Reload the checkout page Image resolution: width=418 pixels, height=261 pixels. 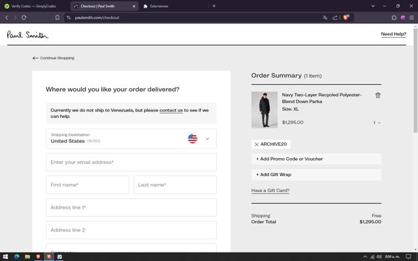click(24, 18)
